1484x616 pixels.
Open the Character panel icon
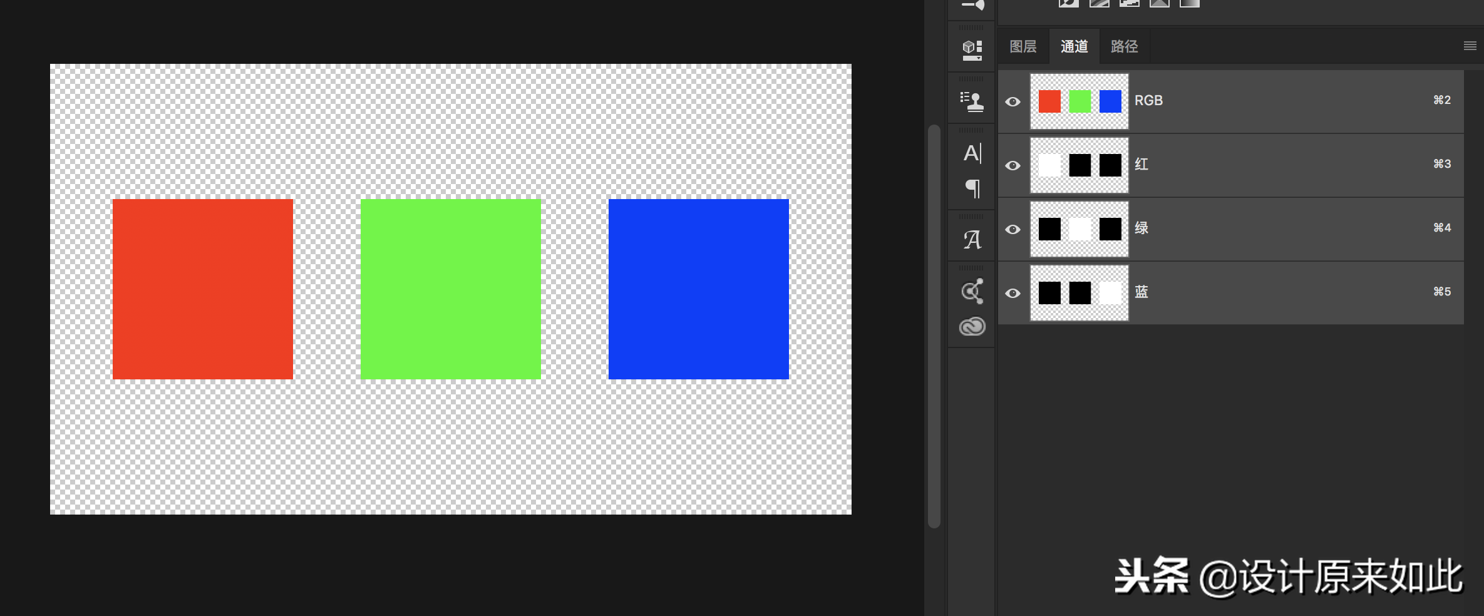coord(972,153)
